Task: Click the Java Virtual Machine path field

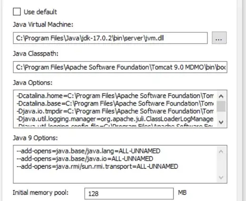Action: 110,38
